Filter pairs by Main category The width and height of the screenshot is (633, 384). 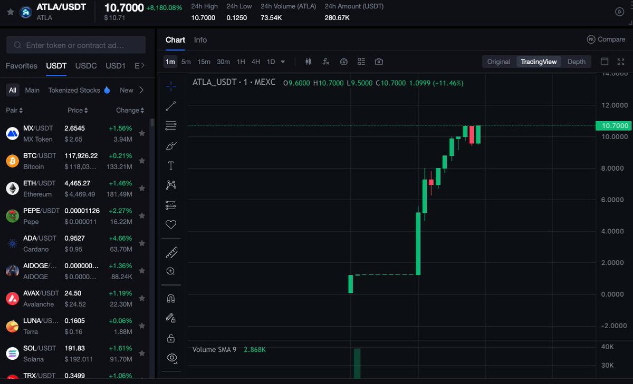(x=32, y=90)
